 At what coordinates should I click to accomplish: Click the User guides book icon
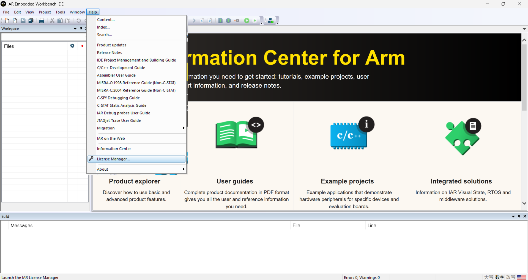pyautogui.click(x=239, y=133)
